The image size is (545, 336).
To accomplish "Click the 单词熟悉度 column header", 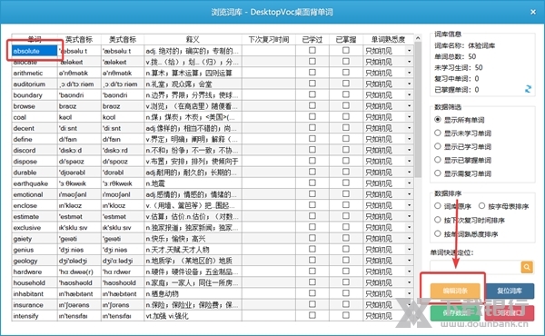I will click(388, 39).
